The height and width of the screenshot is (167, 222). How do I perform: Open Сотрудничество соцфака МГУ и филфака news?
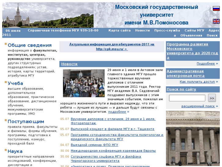(106, 158)
